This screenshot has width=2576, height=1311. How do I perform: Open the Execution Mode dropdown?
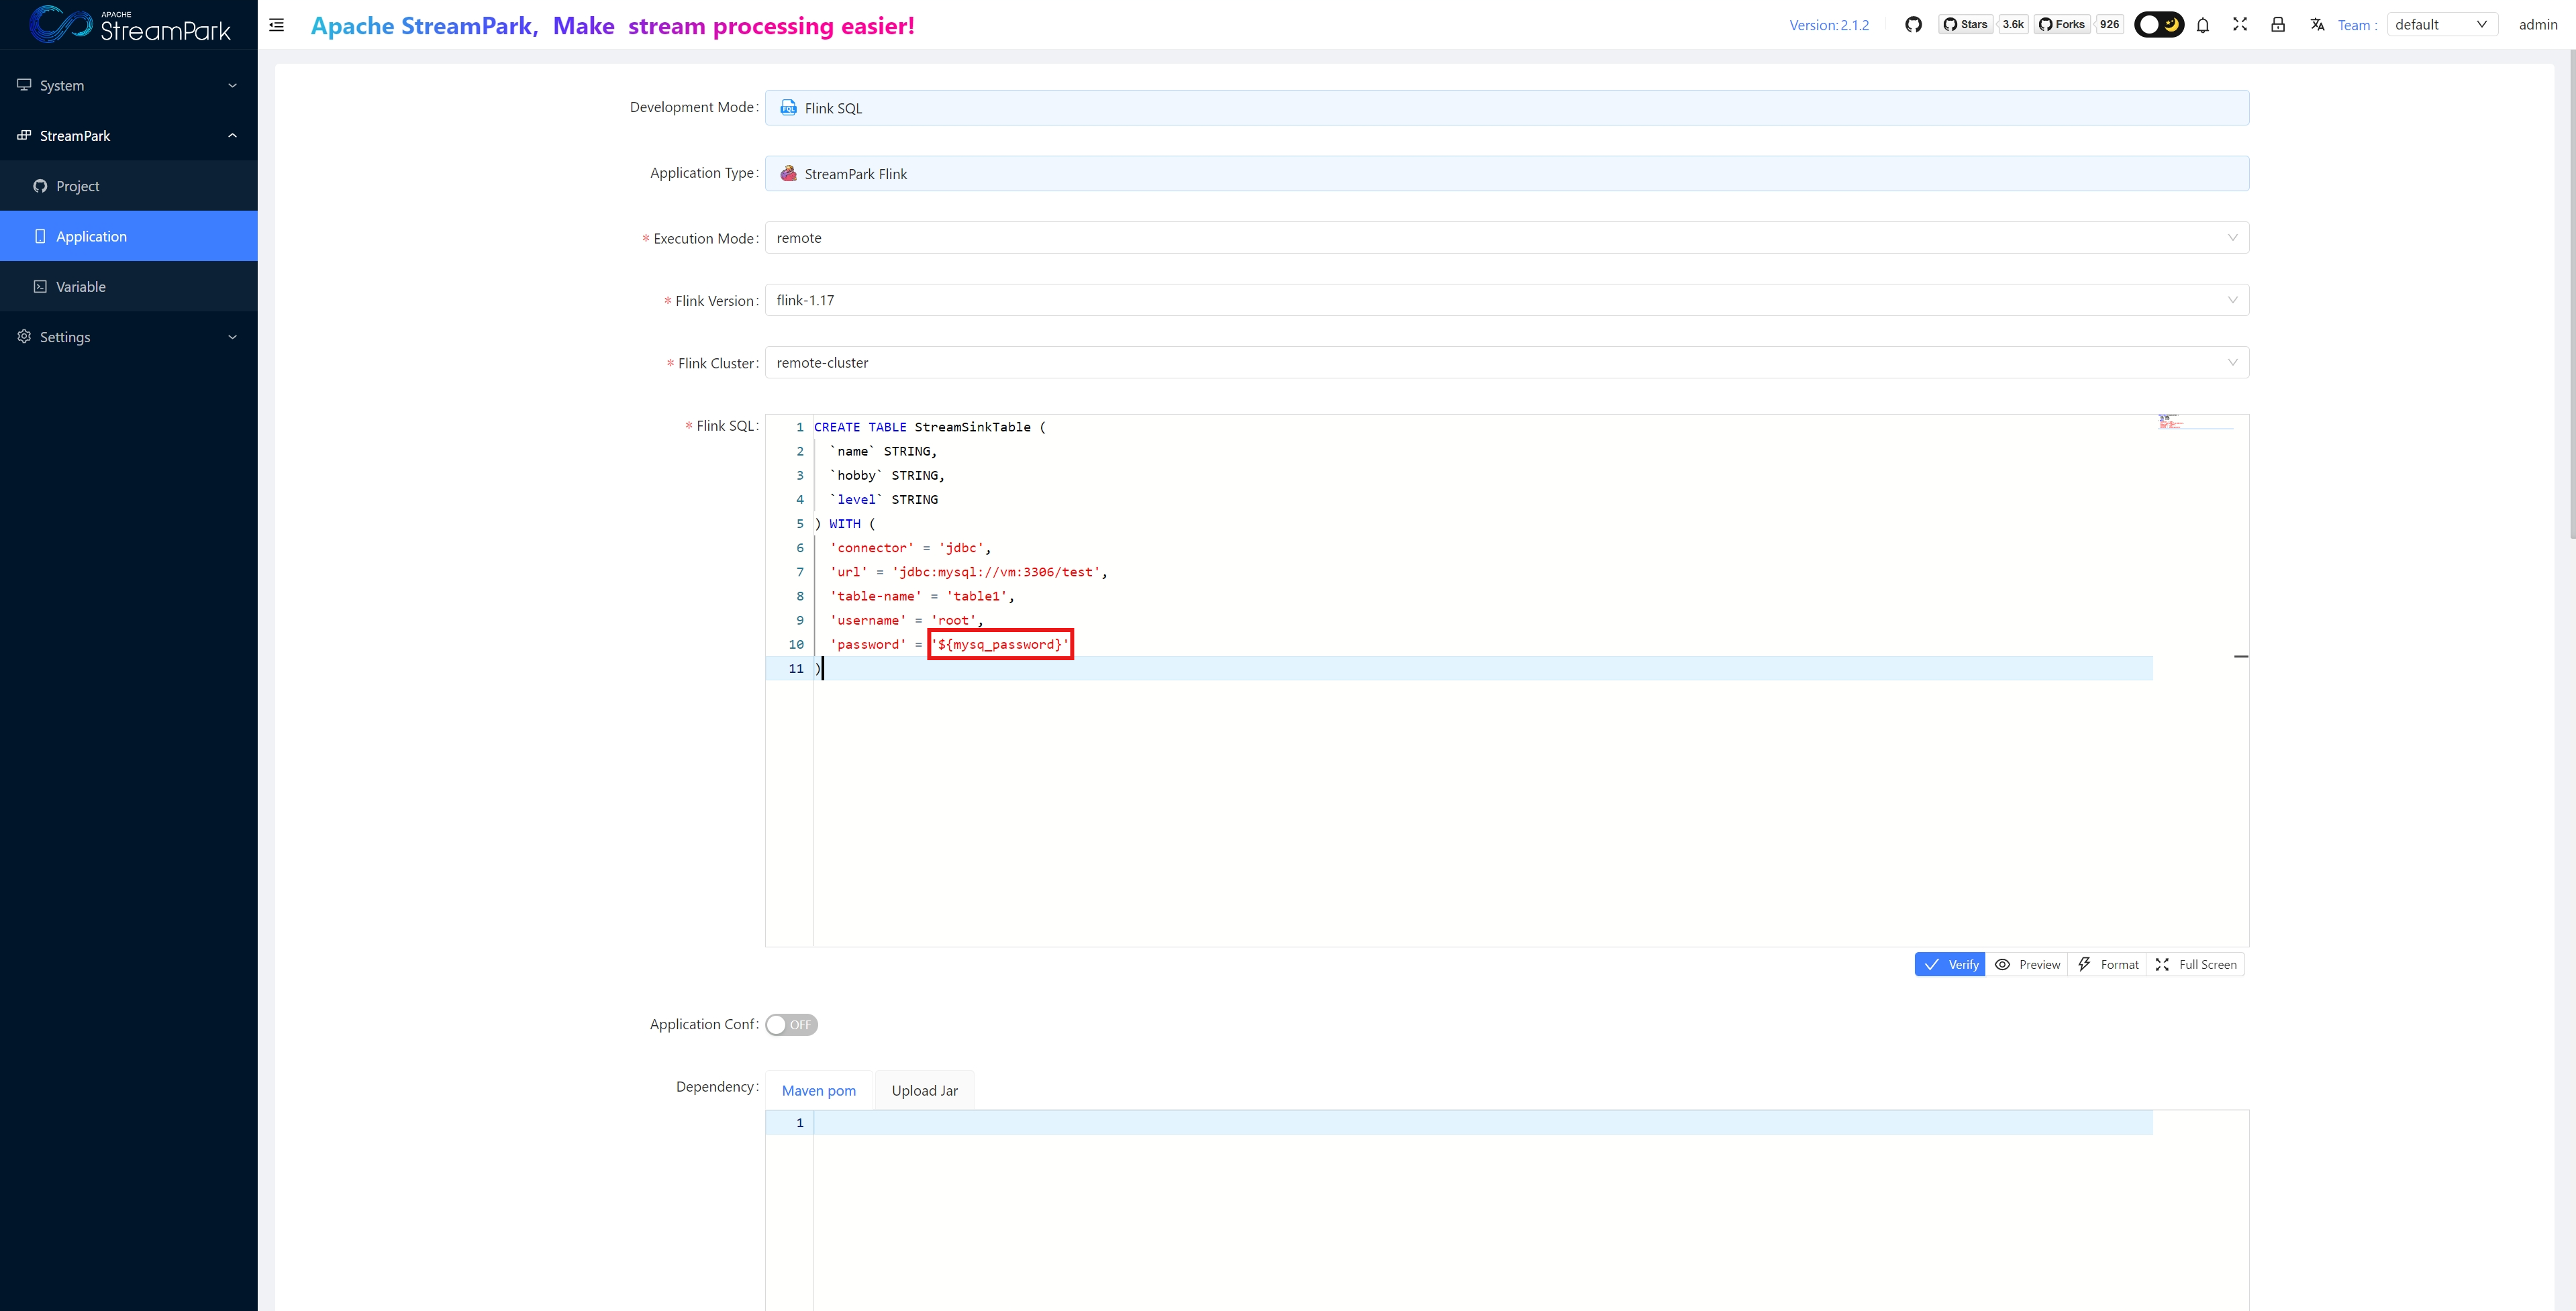(1506, 238)
